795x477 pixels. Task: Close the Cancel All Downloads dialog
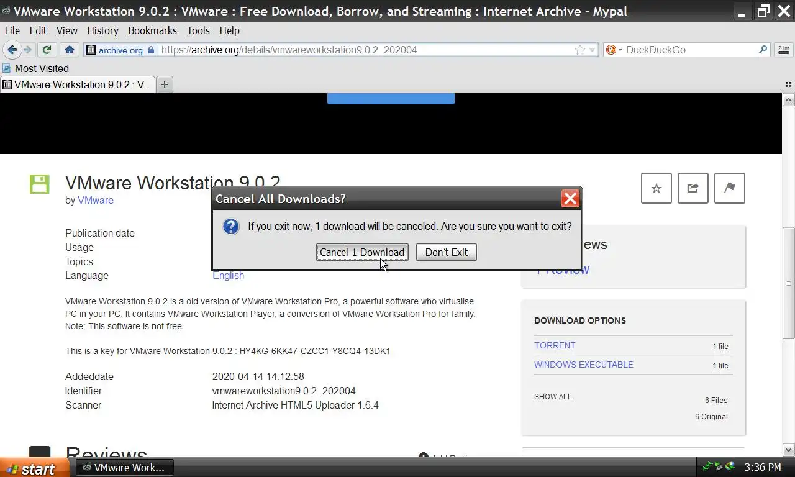coord(570,199)
